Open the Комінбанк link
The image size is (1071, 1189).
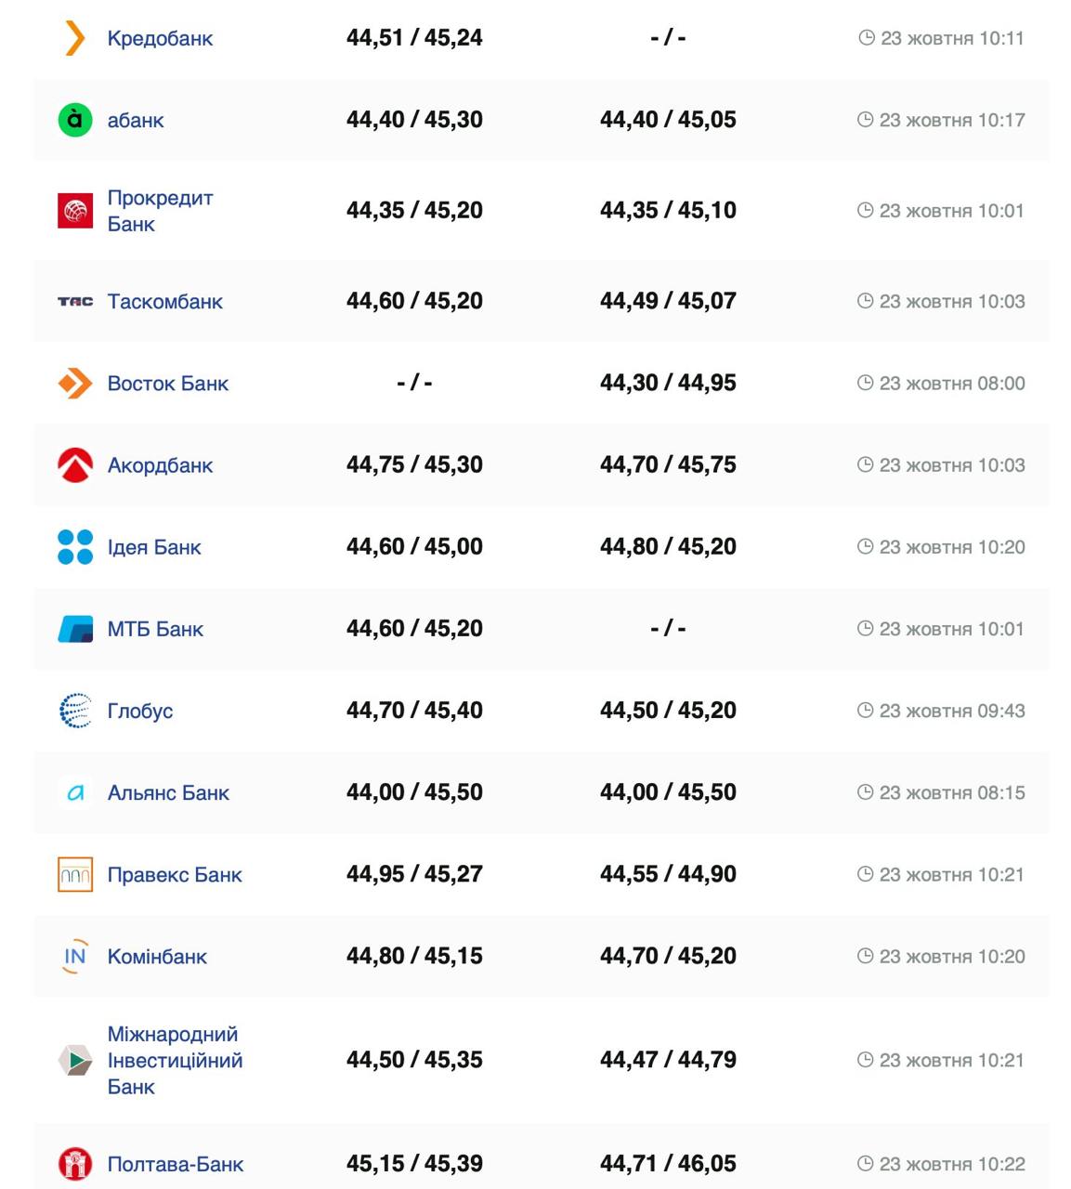157,956
